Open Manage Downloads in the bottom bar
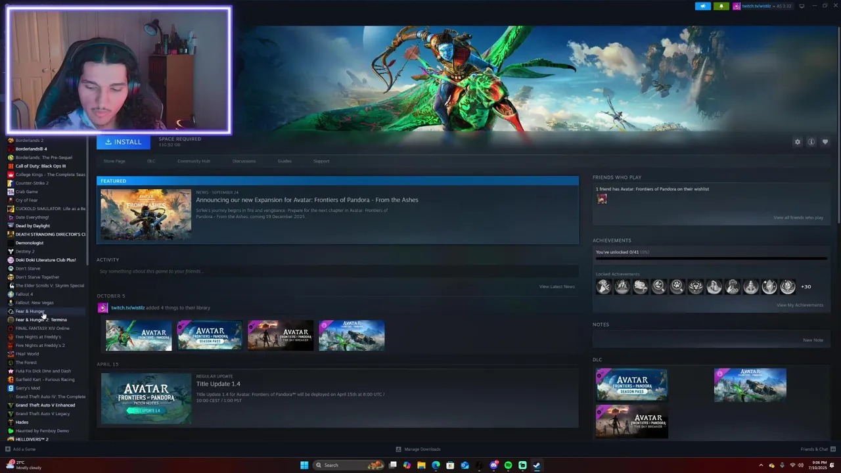Image resolution: width=841 pixels, height=473 pixels. pos(418,449)
